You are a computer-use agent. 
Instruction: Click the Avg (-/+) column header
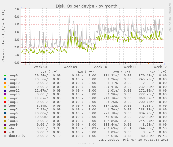coord(121,72)
